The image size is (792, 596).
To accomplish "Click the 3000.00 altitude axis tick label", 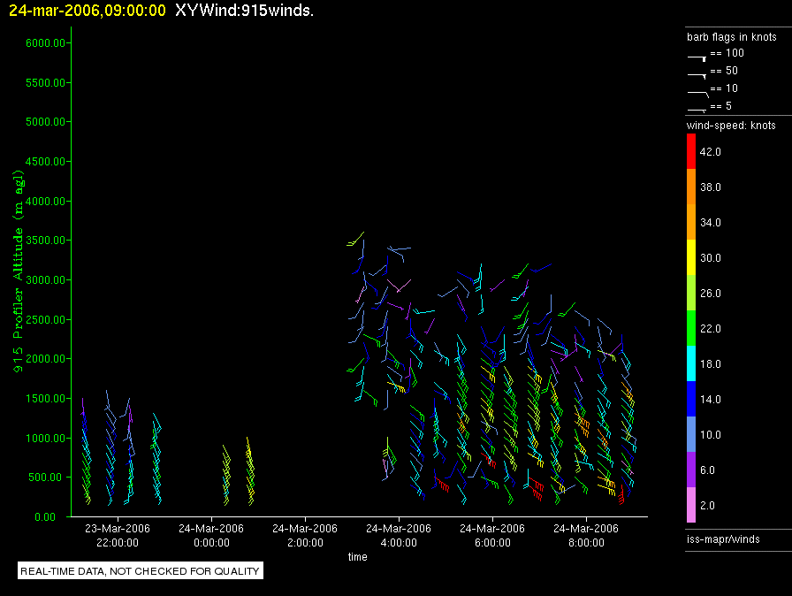I will click(x=36, y=279).
